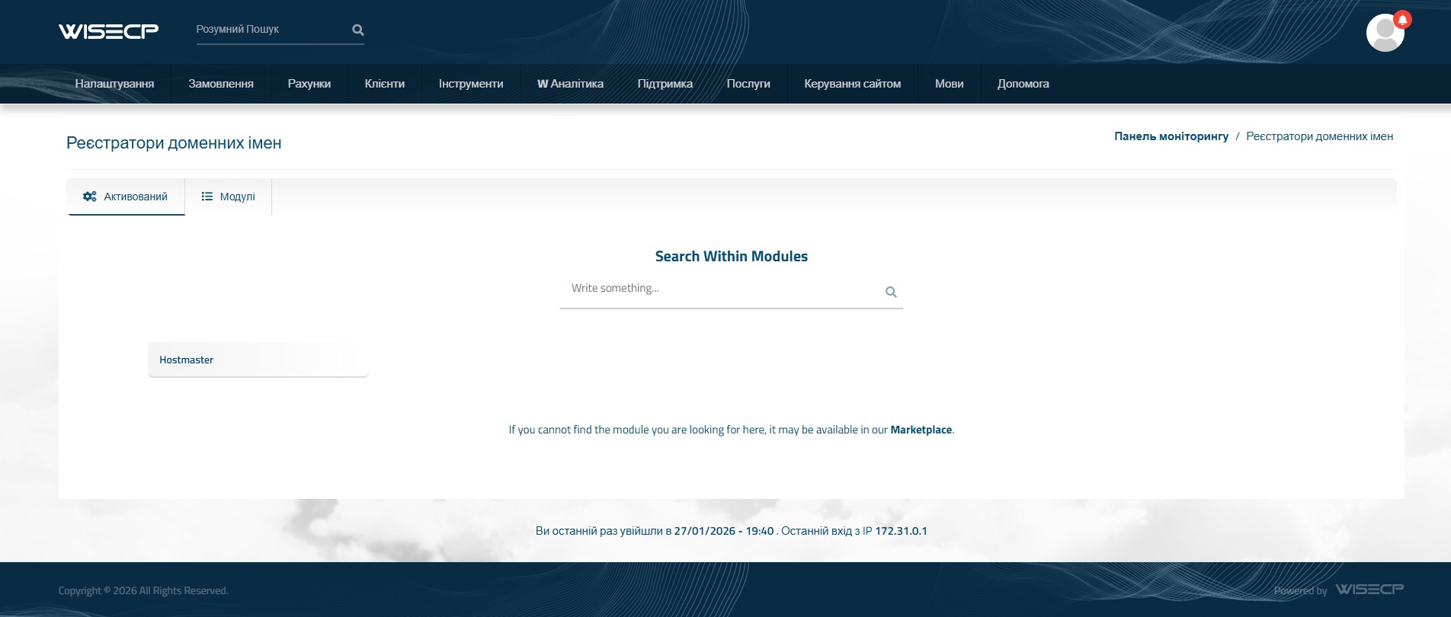This screenshot has width=1451, height=617.
Task: Expand the Інструменти menu
Action: [470, 84]
